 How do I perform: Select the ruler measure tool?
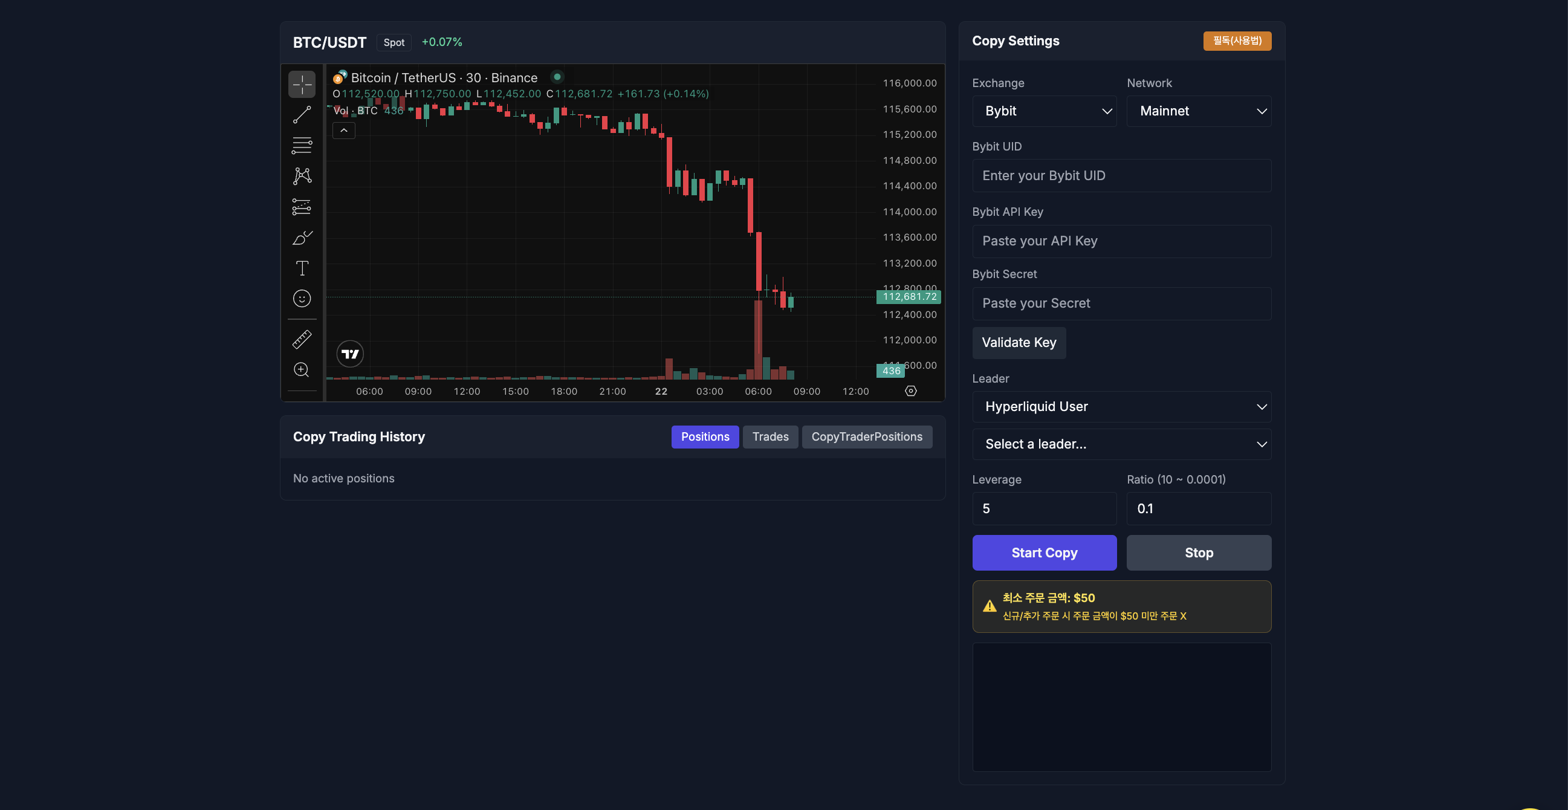click(x=301, y=339)
